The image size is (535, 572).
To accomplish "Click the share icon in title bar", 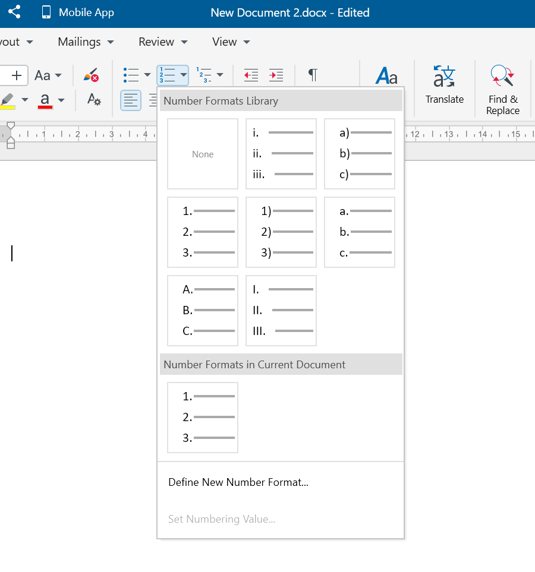I will click(x=14, y=12).
